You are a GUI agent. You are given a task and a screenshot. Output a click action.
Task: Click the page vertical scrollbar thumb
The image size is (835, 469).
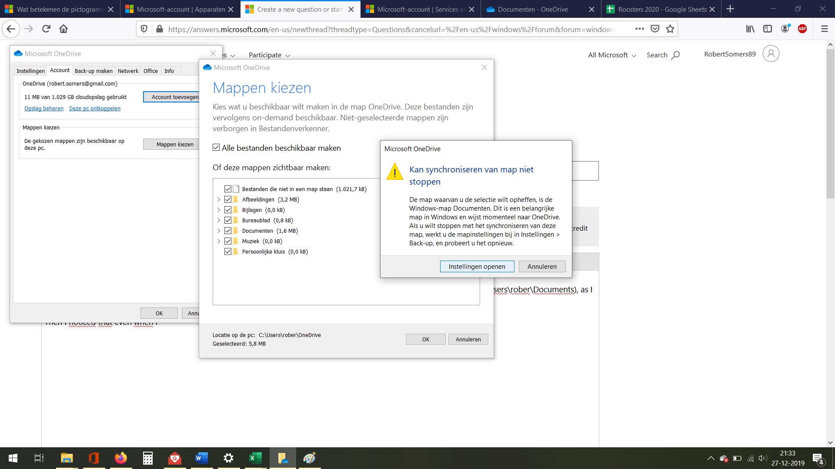830,124
